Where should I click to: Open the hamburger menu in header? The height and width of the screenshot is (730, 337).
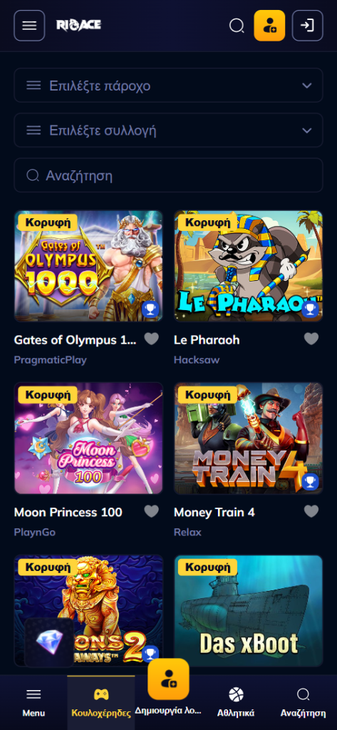[x=29, y=26]
